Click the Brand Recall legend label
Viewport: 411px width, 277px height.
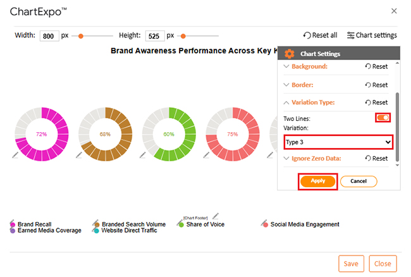(x=34, y=225)
